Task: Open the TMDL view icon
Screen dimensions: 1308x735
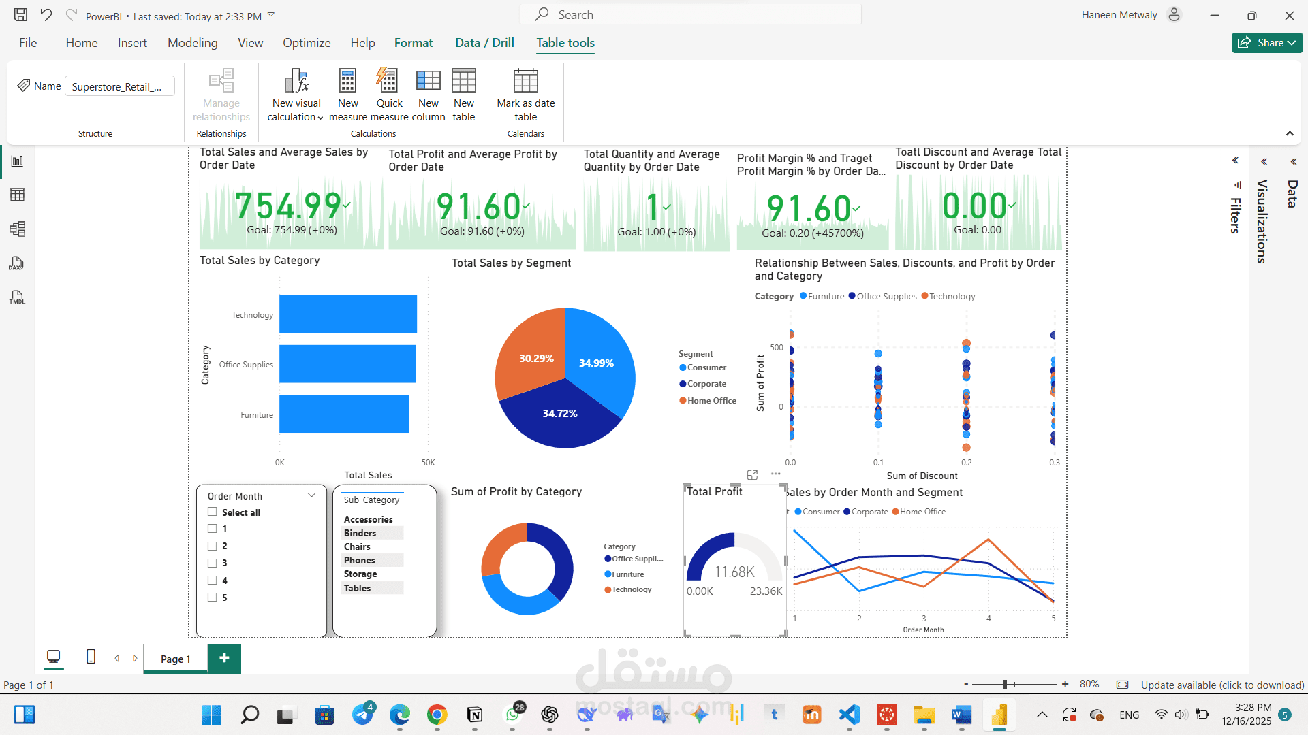Action: coord(17,297)
